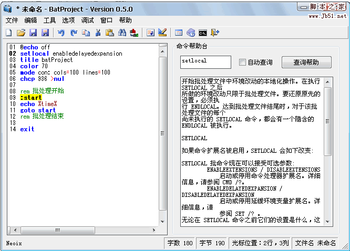Click the exit door icon

(x=215, y=33)
